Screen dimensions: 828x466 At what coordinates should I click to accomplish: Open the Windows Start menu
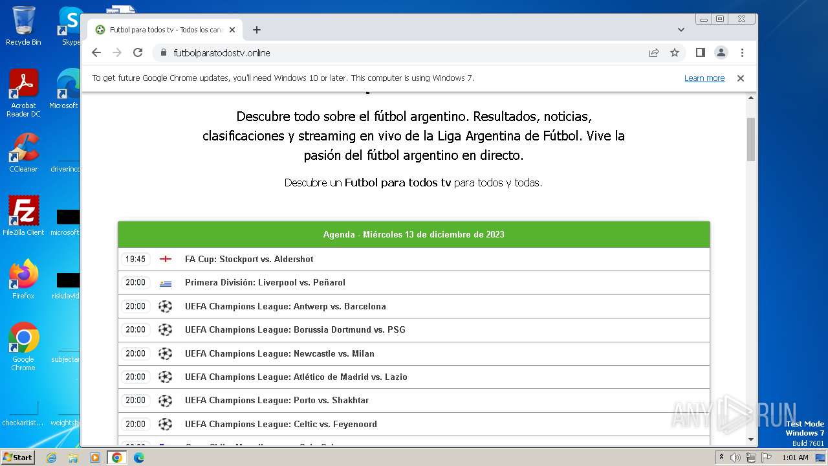(x=17, y=457)
